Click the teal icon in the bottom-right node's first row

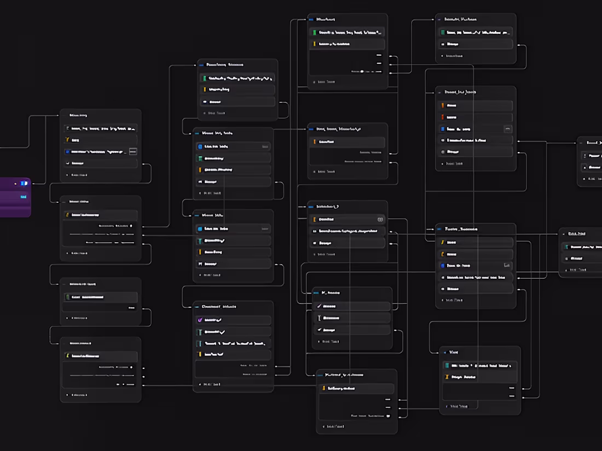[447, 366]
